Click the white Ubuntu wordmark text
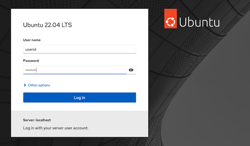The height and width of the screenshot is (146, 250). click(199, 22)
